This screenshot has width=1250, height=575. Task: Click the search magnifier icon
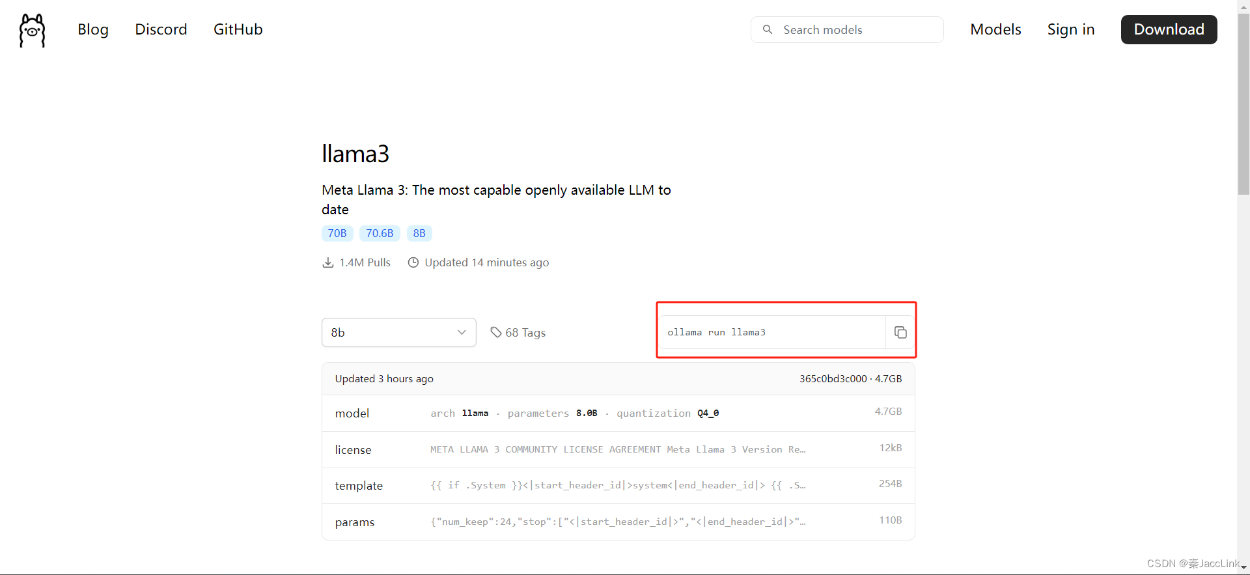tap(768, 29)
